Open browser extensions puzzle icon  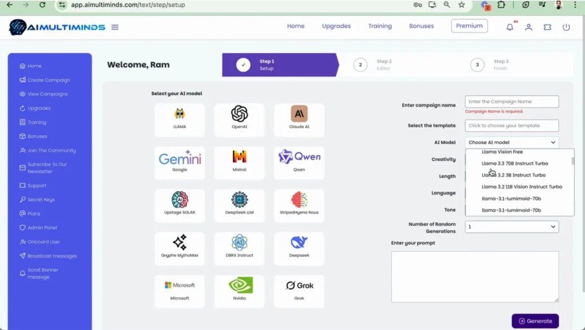click(502, 5)
